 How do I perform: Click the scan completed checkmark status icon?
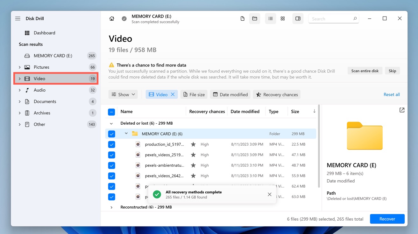(124, 19)
